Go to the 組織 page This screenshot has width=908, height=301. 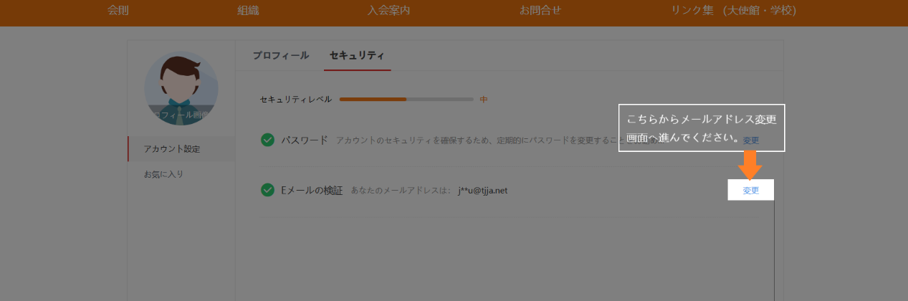(248, 11)
